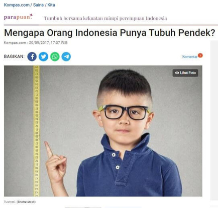Click the gray sidebar strip on right
The height and width of the screenshot is (208, 218).
click(x=214, y=120)
